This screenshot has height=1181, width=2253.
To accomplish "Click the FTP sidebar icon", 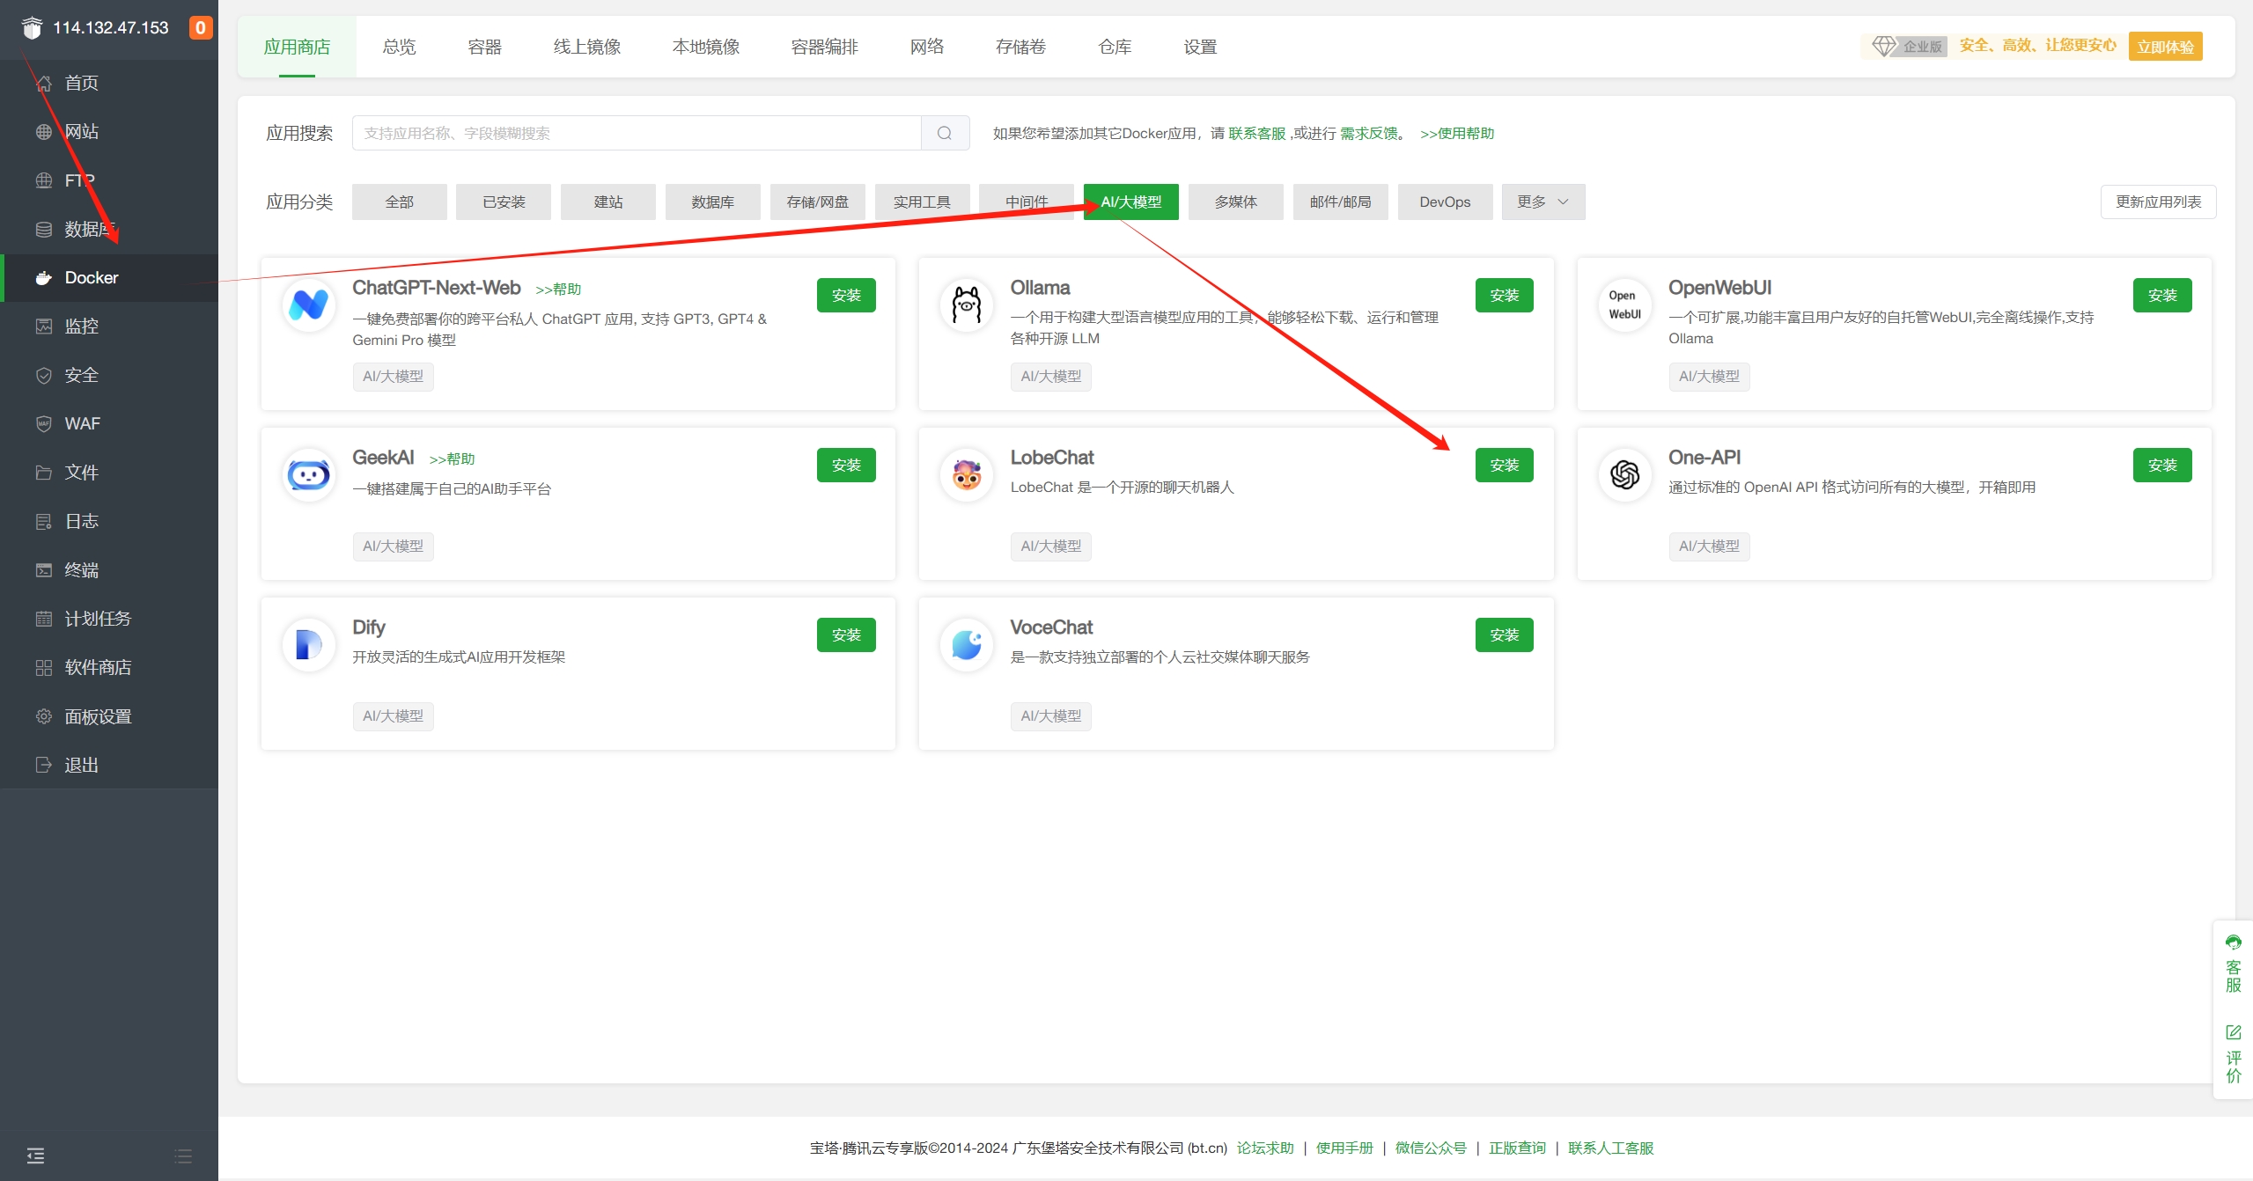I will tap(43, 180).
